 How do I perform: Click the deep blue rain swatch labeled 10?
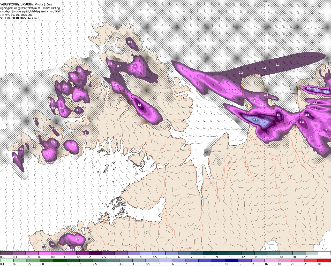tap(232, 260)
